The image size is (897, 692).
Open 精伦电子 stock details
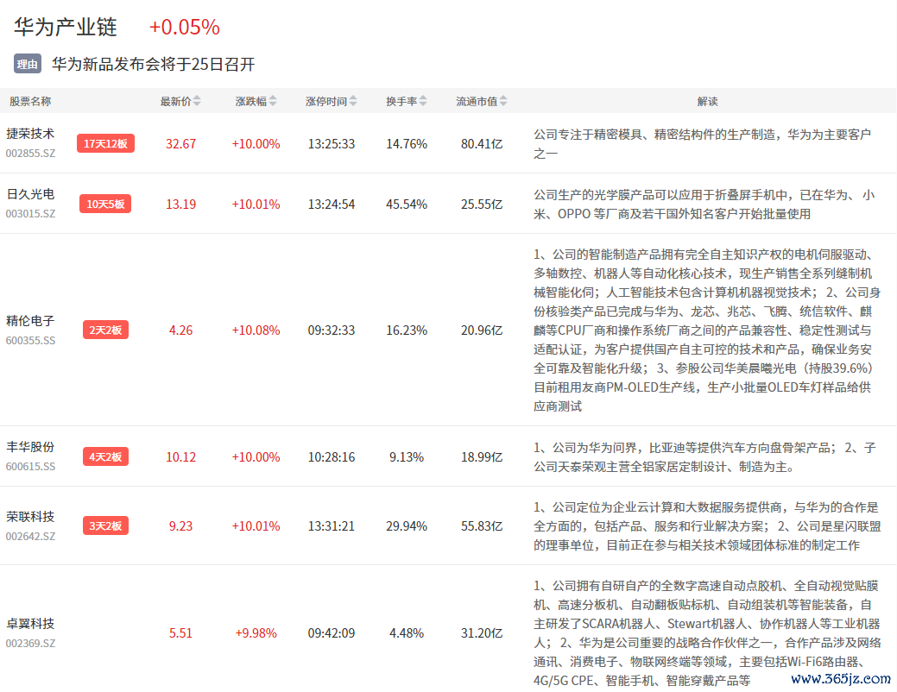(30, 321)
